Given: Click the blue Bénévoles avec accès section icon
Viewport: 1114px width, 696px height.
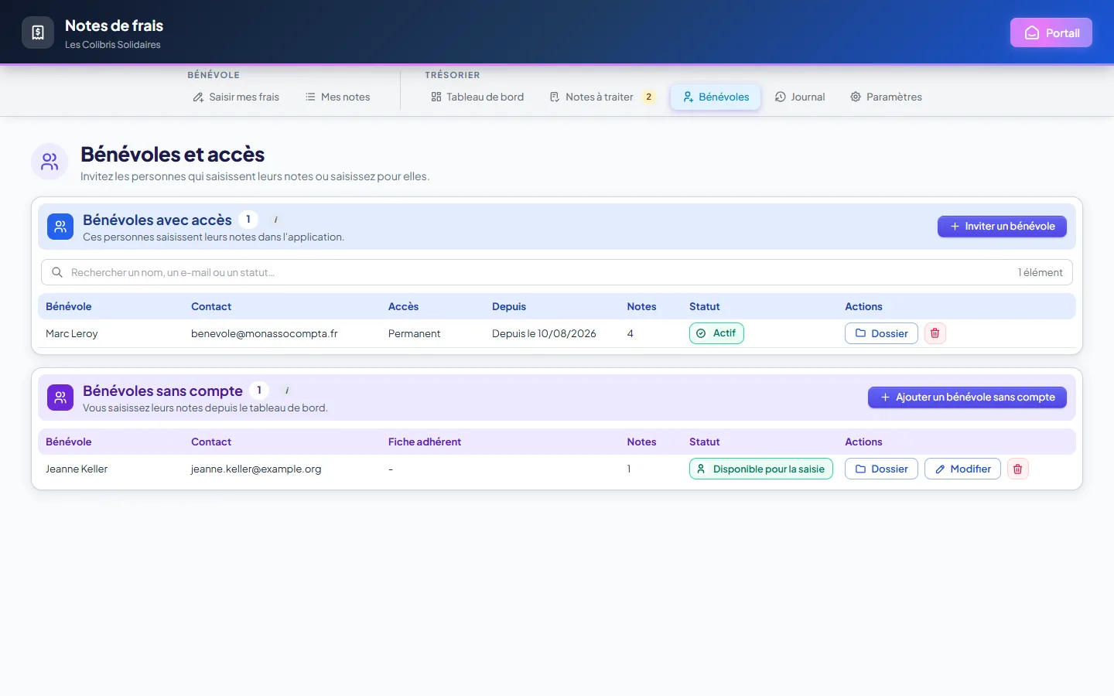Looking at the screenshot, I should pos(60,227).
